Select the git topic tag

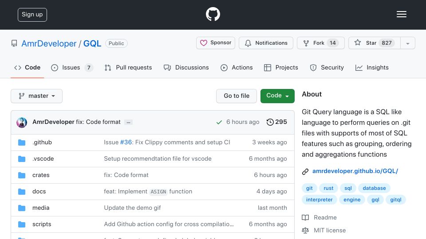[x=309, y=188]
